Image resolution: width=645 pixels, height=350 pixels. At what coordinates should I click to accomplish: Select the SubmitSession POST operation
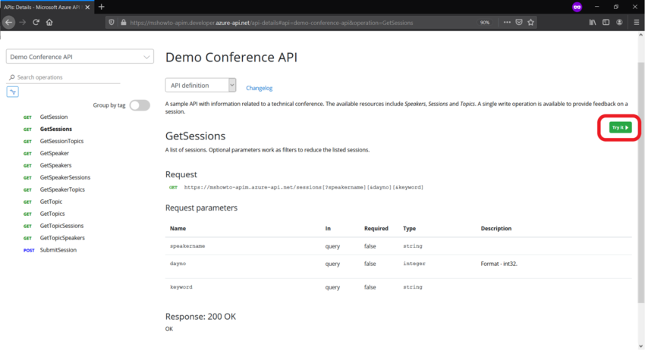pos(58,250)
